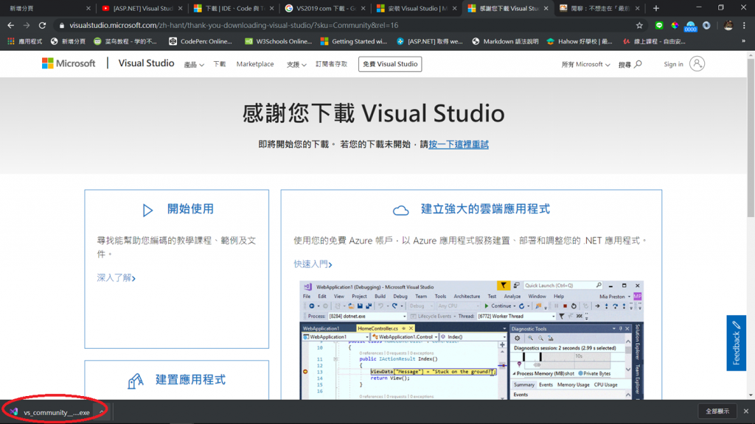
Task: Click the Sign in account avatar icon
Action: point(697,63)
